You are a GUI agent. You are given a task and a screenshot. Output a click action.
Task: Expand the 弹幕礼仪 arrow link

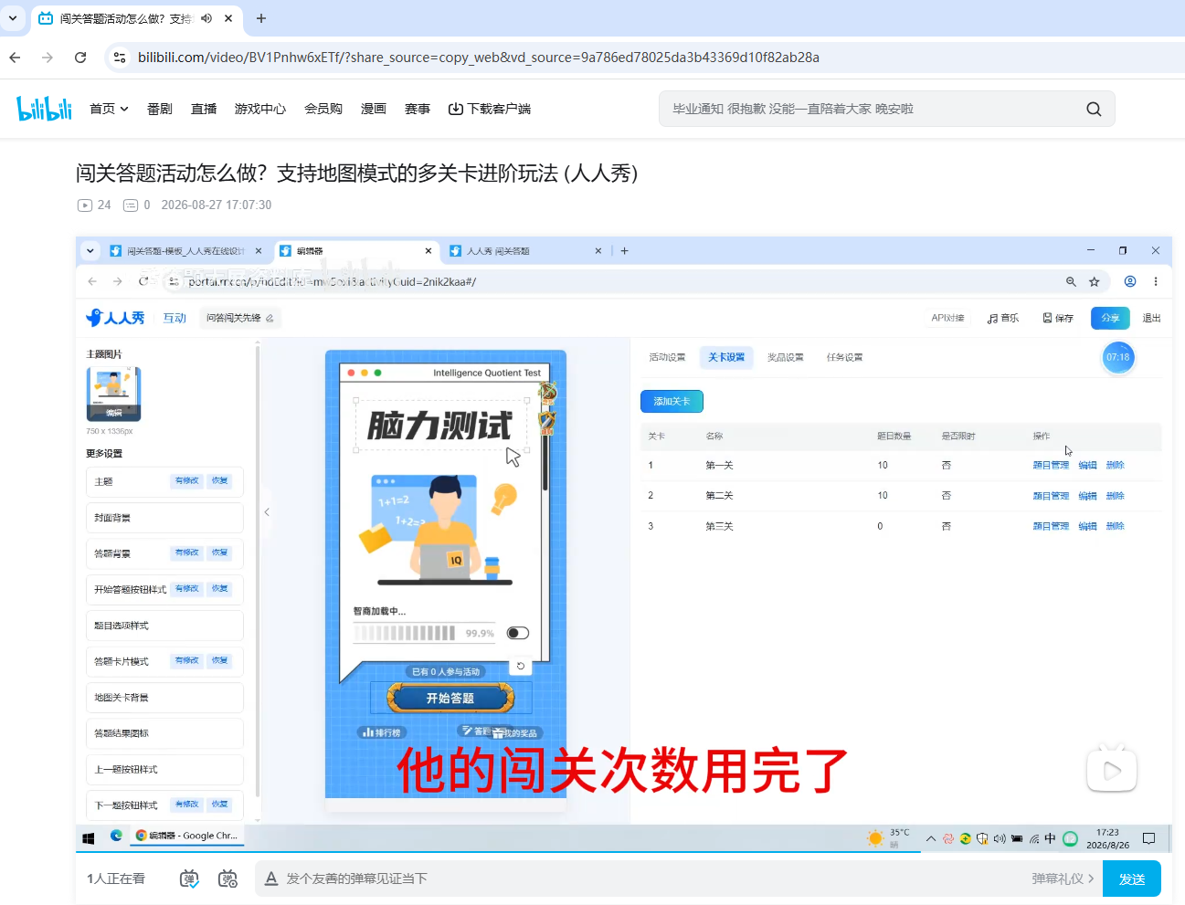pos(1063,879)
